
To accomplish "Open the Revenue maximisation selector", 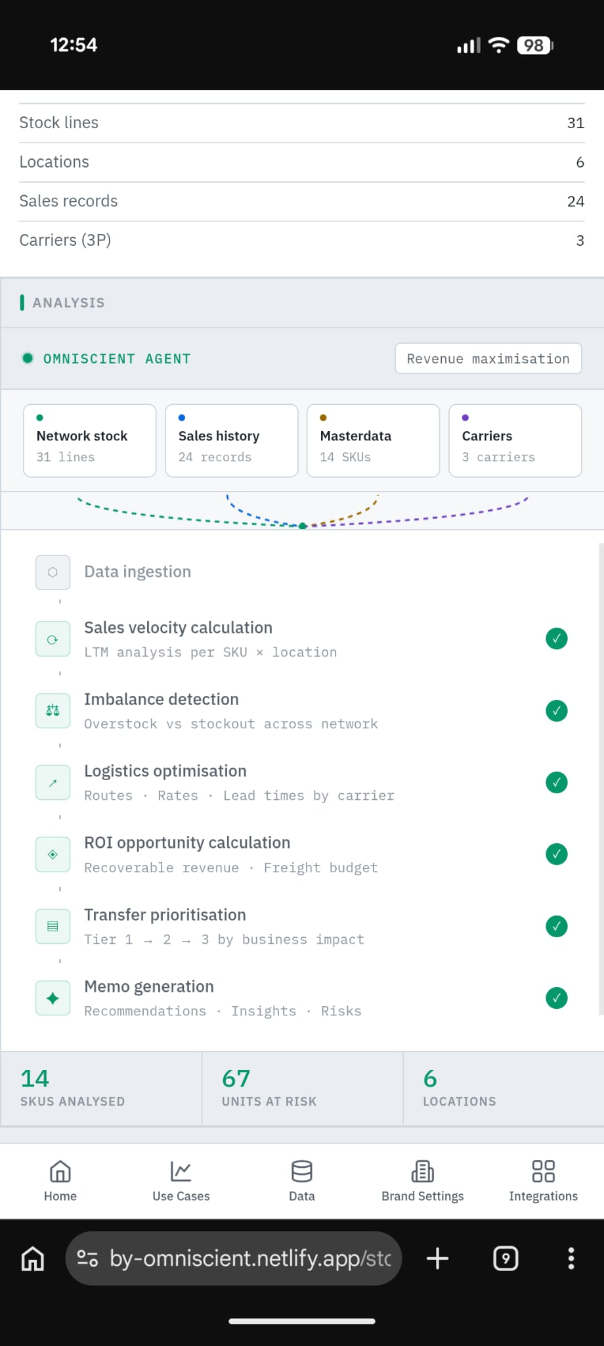I will click(x=488, y=359).
